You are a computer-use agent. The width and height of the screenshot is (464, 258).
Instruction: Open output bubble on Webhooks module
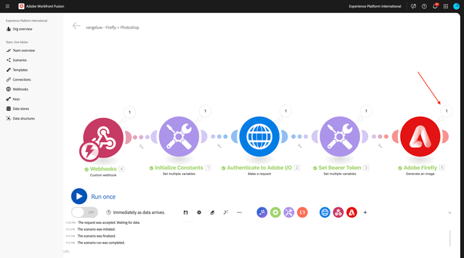coord(130,112)
